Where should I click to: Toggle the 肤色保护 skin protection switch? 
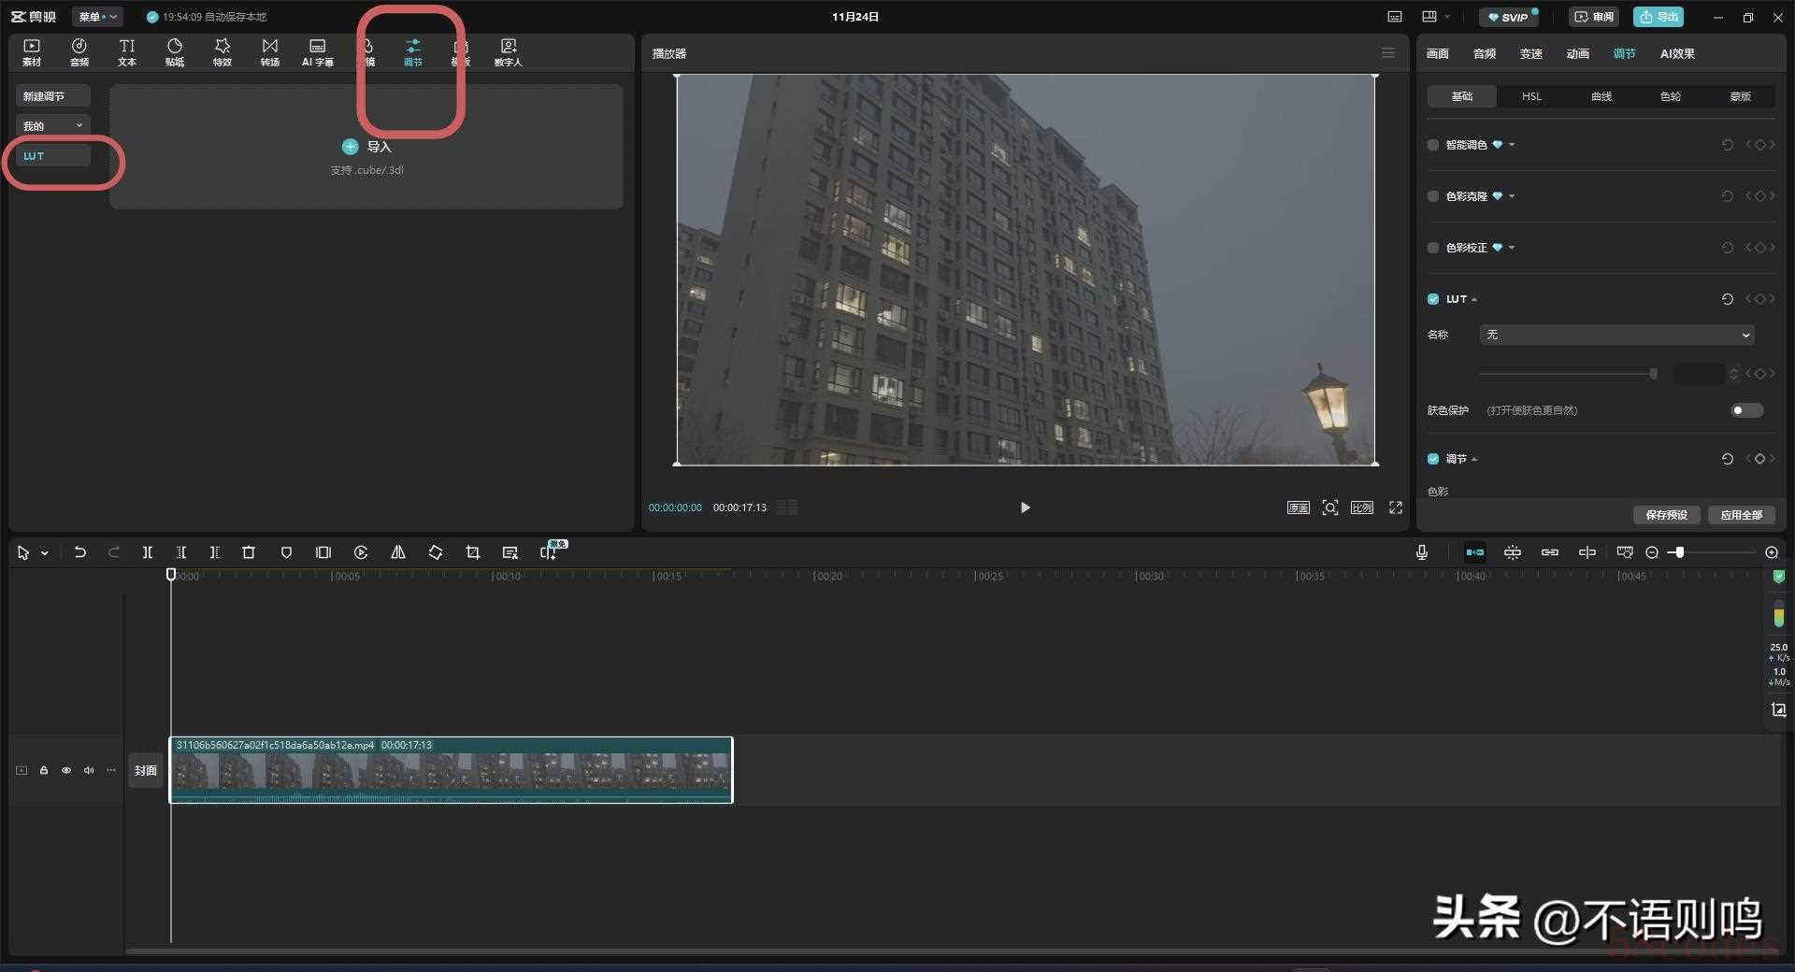[1745, 410]
